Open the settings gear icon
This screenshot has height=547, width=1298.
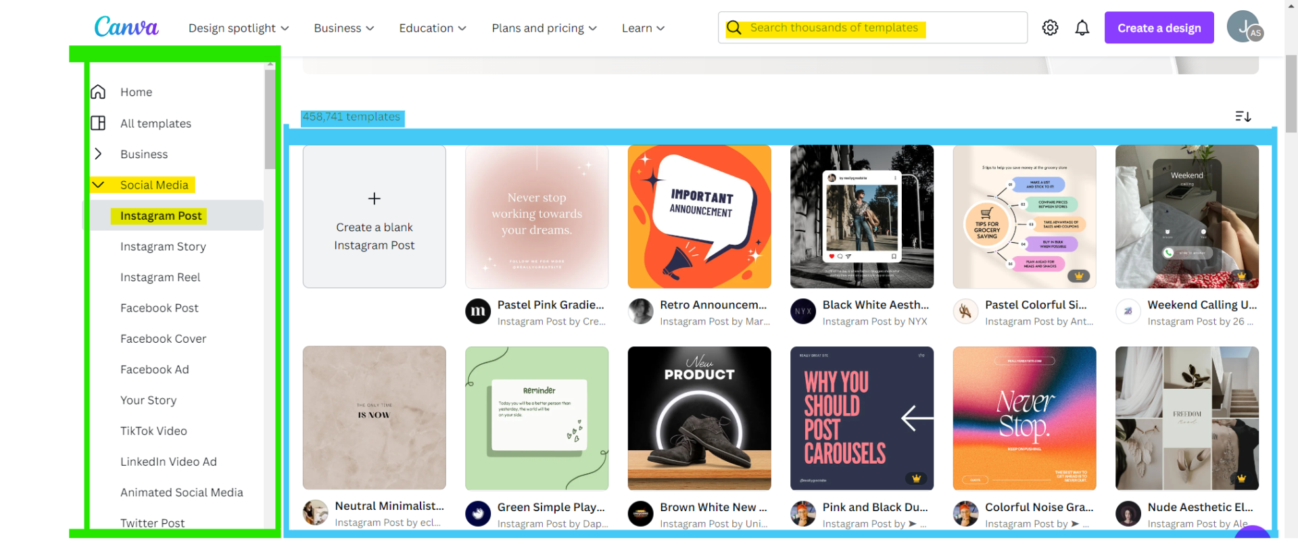coord(1050,28)
